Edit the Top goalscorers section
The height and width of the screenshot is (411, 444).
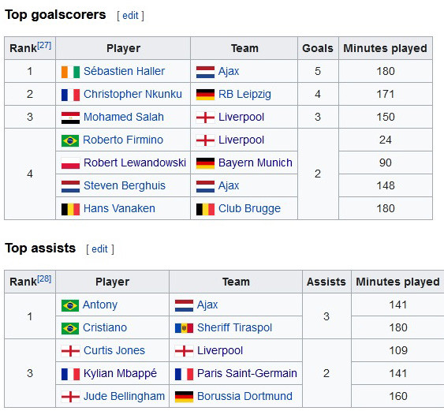click(x=130, y=16)
